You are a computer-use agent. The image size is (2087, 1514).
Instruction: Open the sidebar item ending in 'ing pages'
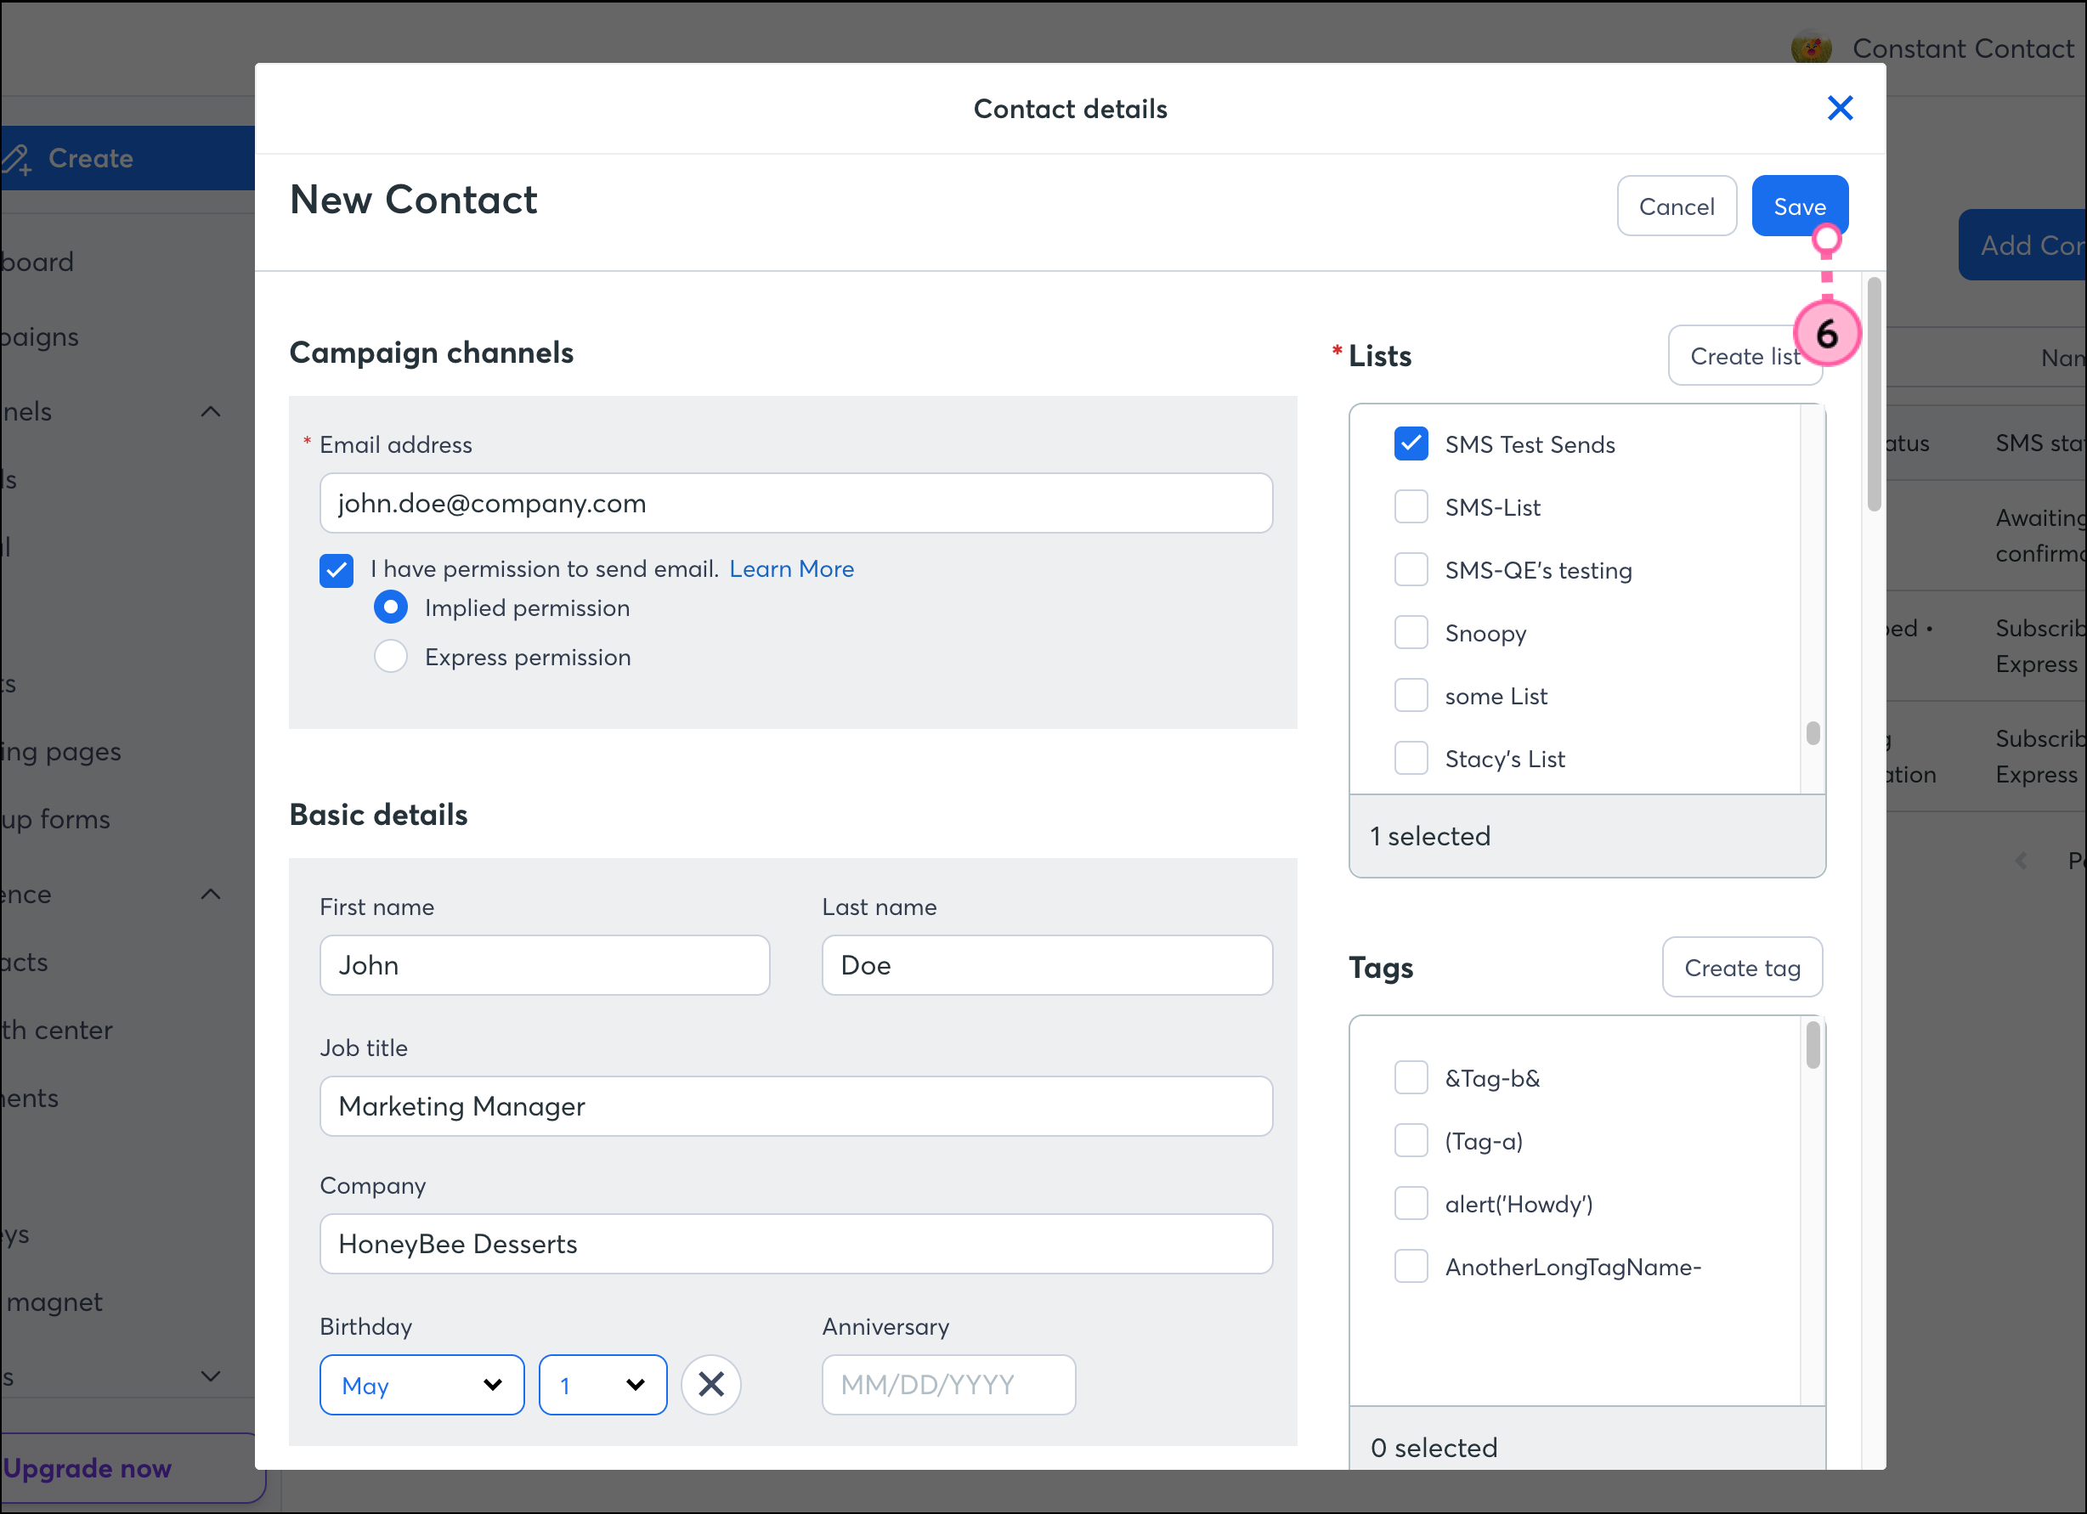pyautogui.click(x=60, y=752)
